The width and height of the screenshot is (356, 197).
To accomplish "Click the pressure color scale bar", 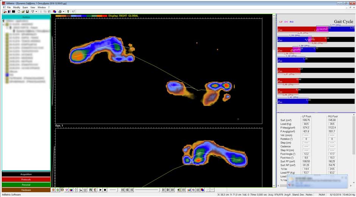I will tap(81, 16).
